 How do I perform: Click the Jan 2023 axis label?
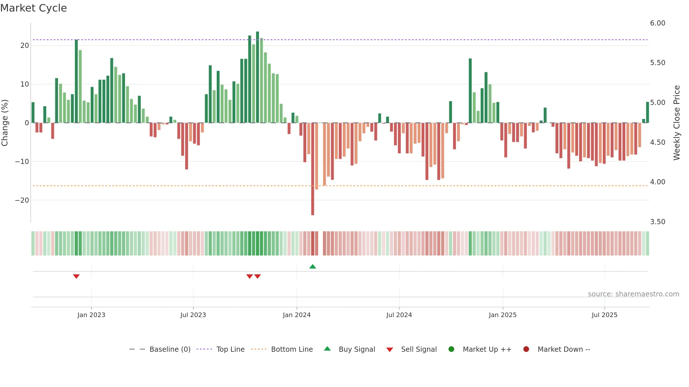click(x=91, y=315)
